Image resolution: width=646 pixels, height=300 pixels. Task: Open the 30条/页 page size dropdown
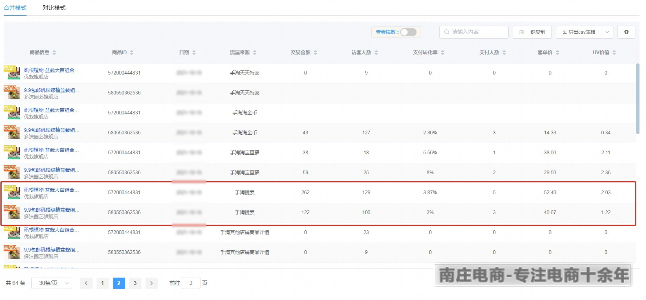pos(52,283)
